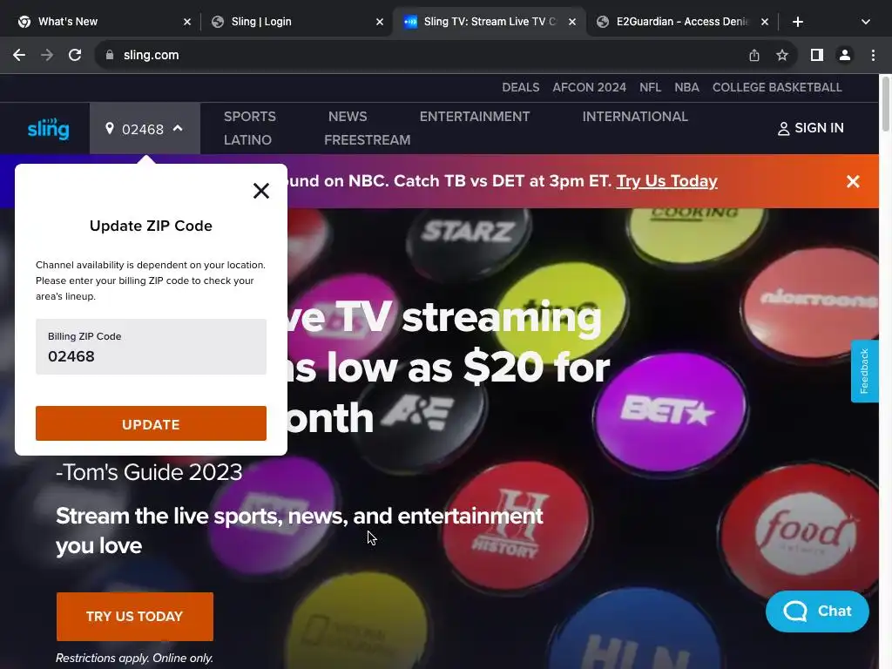Click the sling.com address bar
The height and width of the screenshot is (669, 892).
coord(421,55)
